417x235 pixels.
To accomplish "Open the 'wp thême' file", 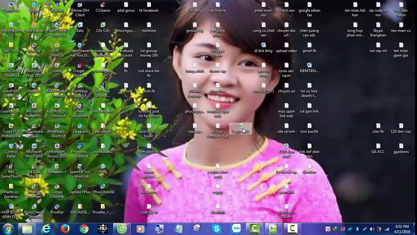I will click(x=218, y=8).
